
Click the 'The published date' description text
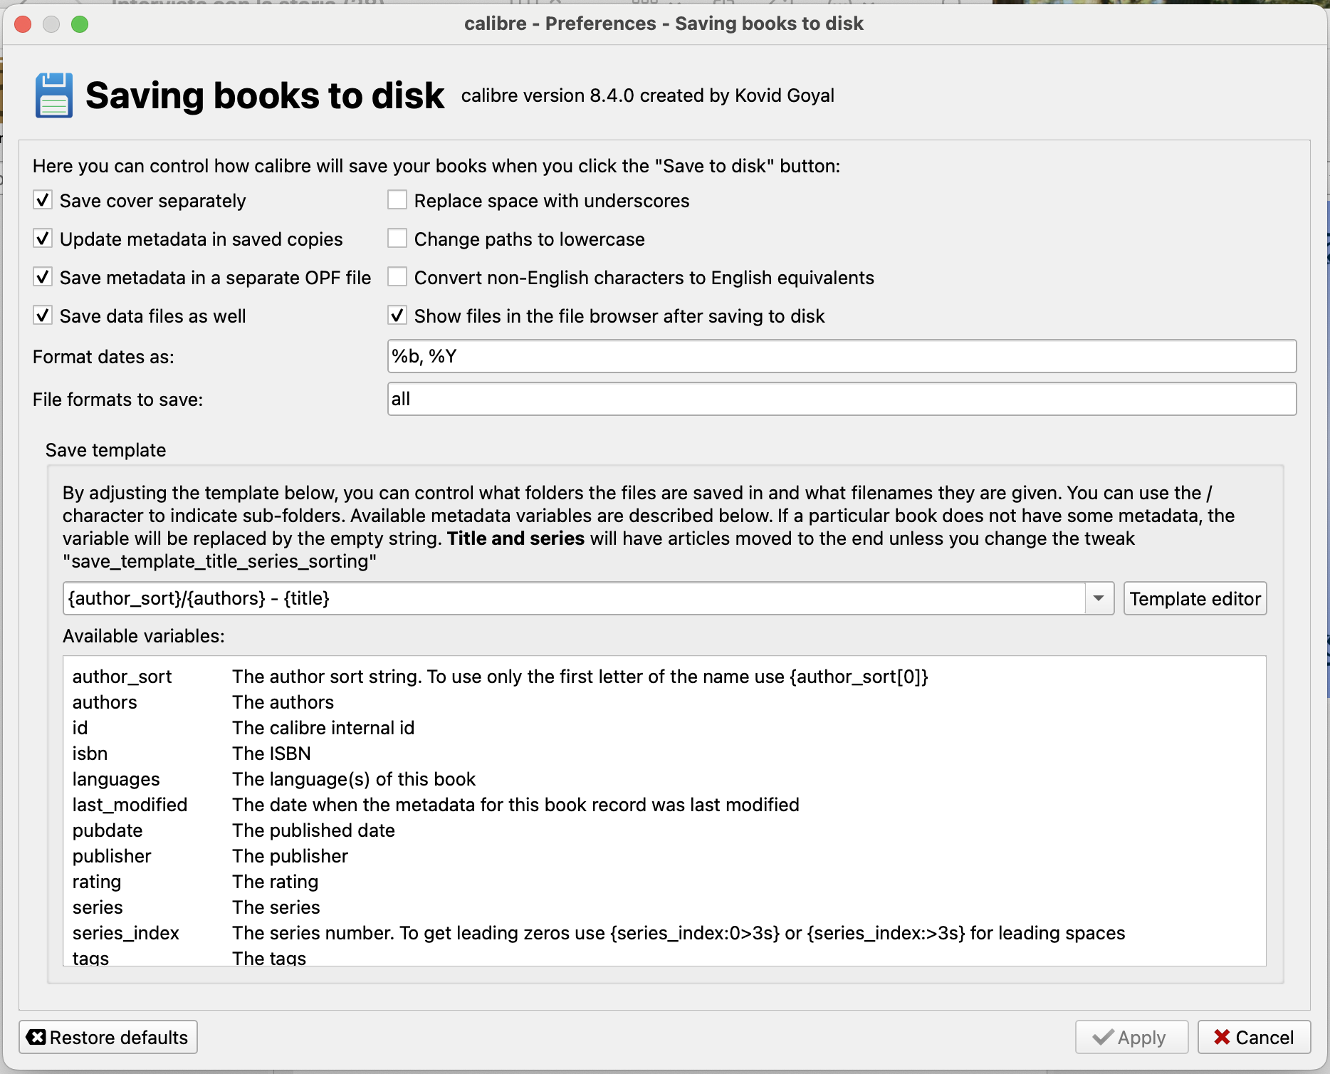click(x=313, y=830)
